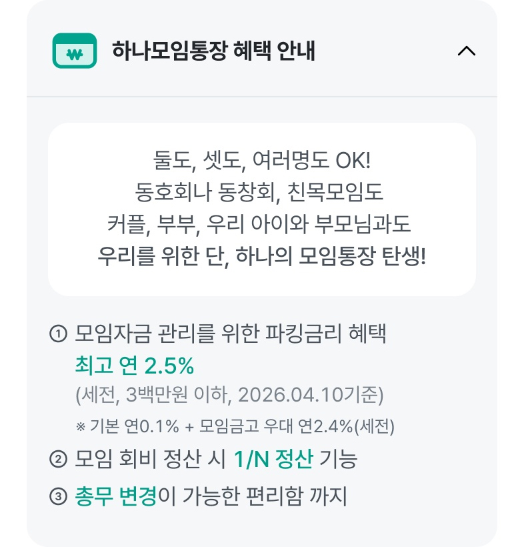
Task: Click the green won wallet icon
Action: [75, 51]
